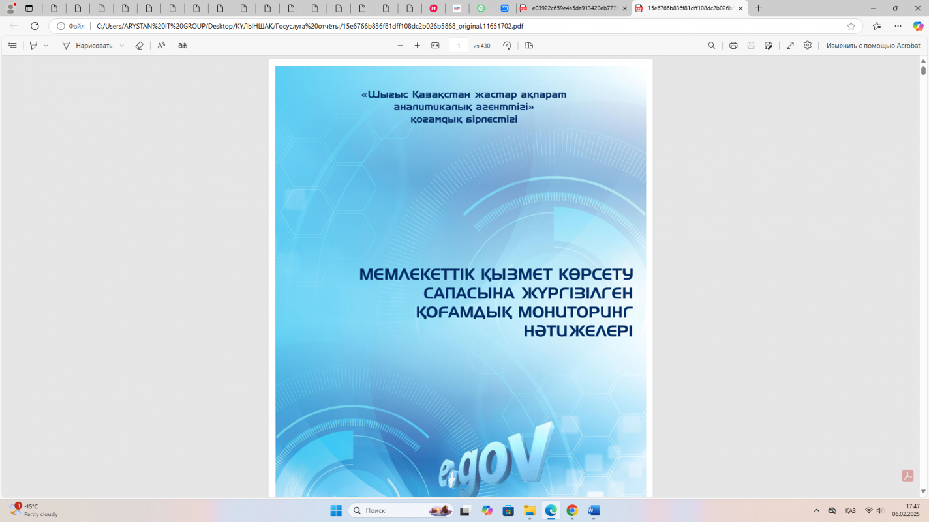The image size is (929, 522).
Task: Click the Save as icon
Action: tap(769, 46)
